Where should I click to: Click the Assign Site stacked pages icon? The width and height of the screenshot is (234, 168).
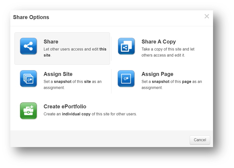pyautogui.click(x=28, y=79)
